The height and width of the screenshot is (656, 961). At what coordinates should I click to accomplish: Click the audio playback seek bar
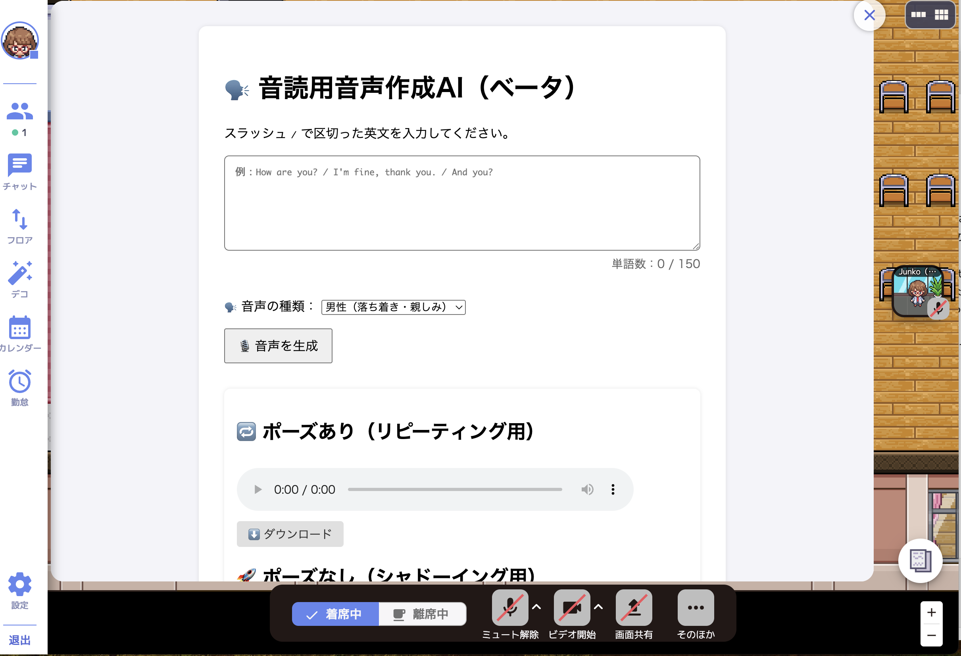tap(455, 489)
